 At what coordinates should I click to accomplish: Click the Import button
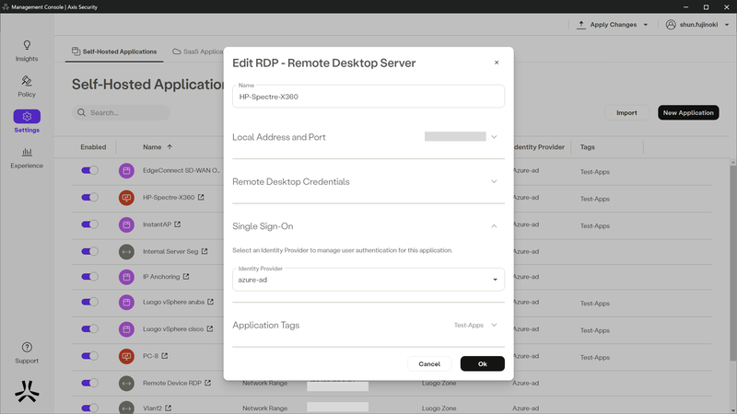[x=626, y=112]
